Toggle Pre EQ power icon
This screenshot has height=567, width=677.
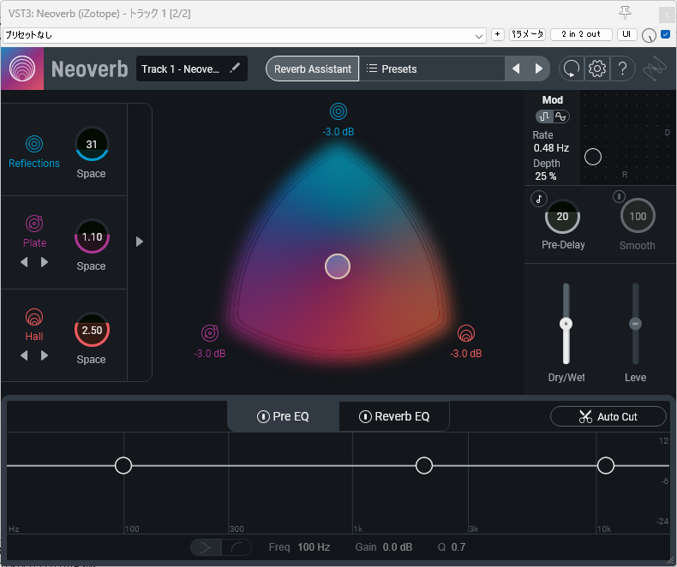pyautogui.click(x=263, y=416)
